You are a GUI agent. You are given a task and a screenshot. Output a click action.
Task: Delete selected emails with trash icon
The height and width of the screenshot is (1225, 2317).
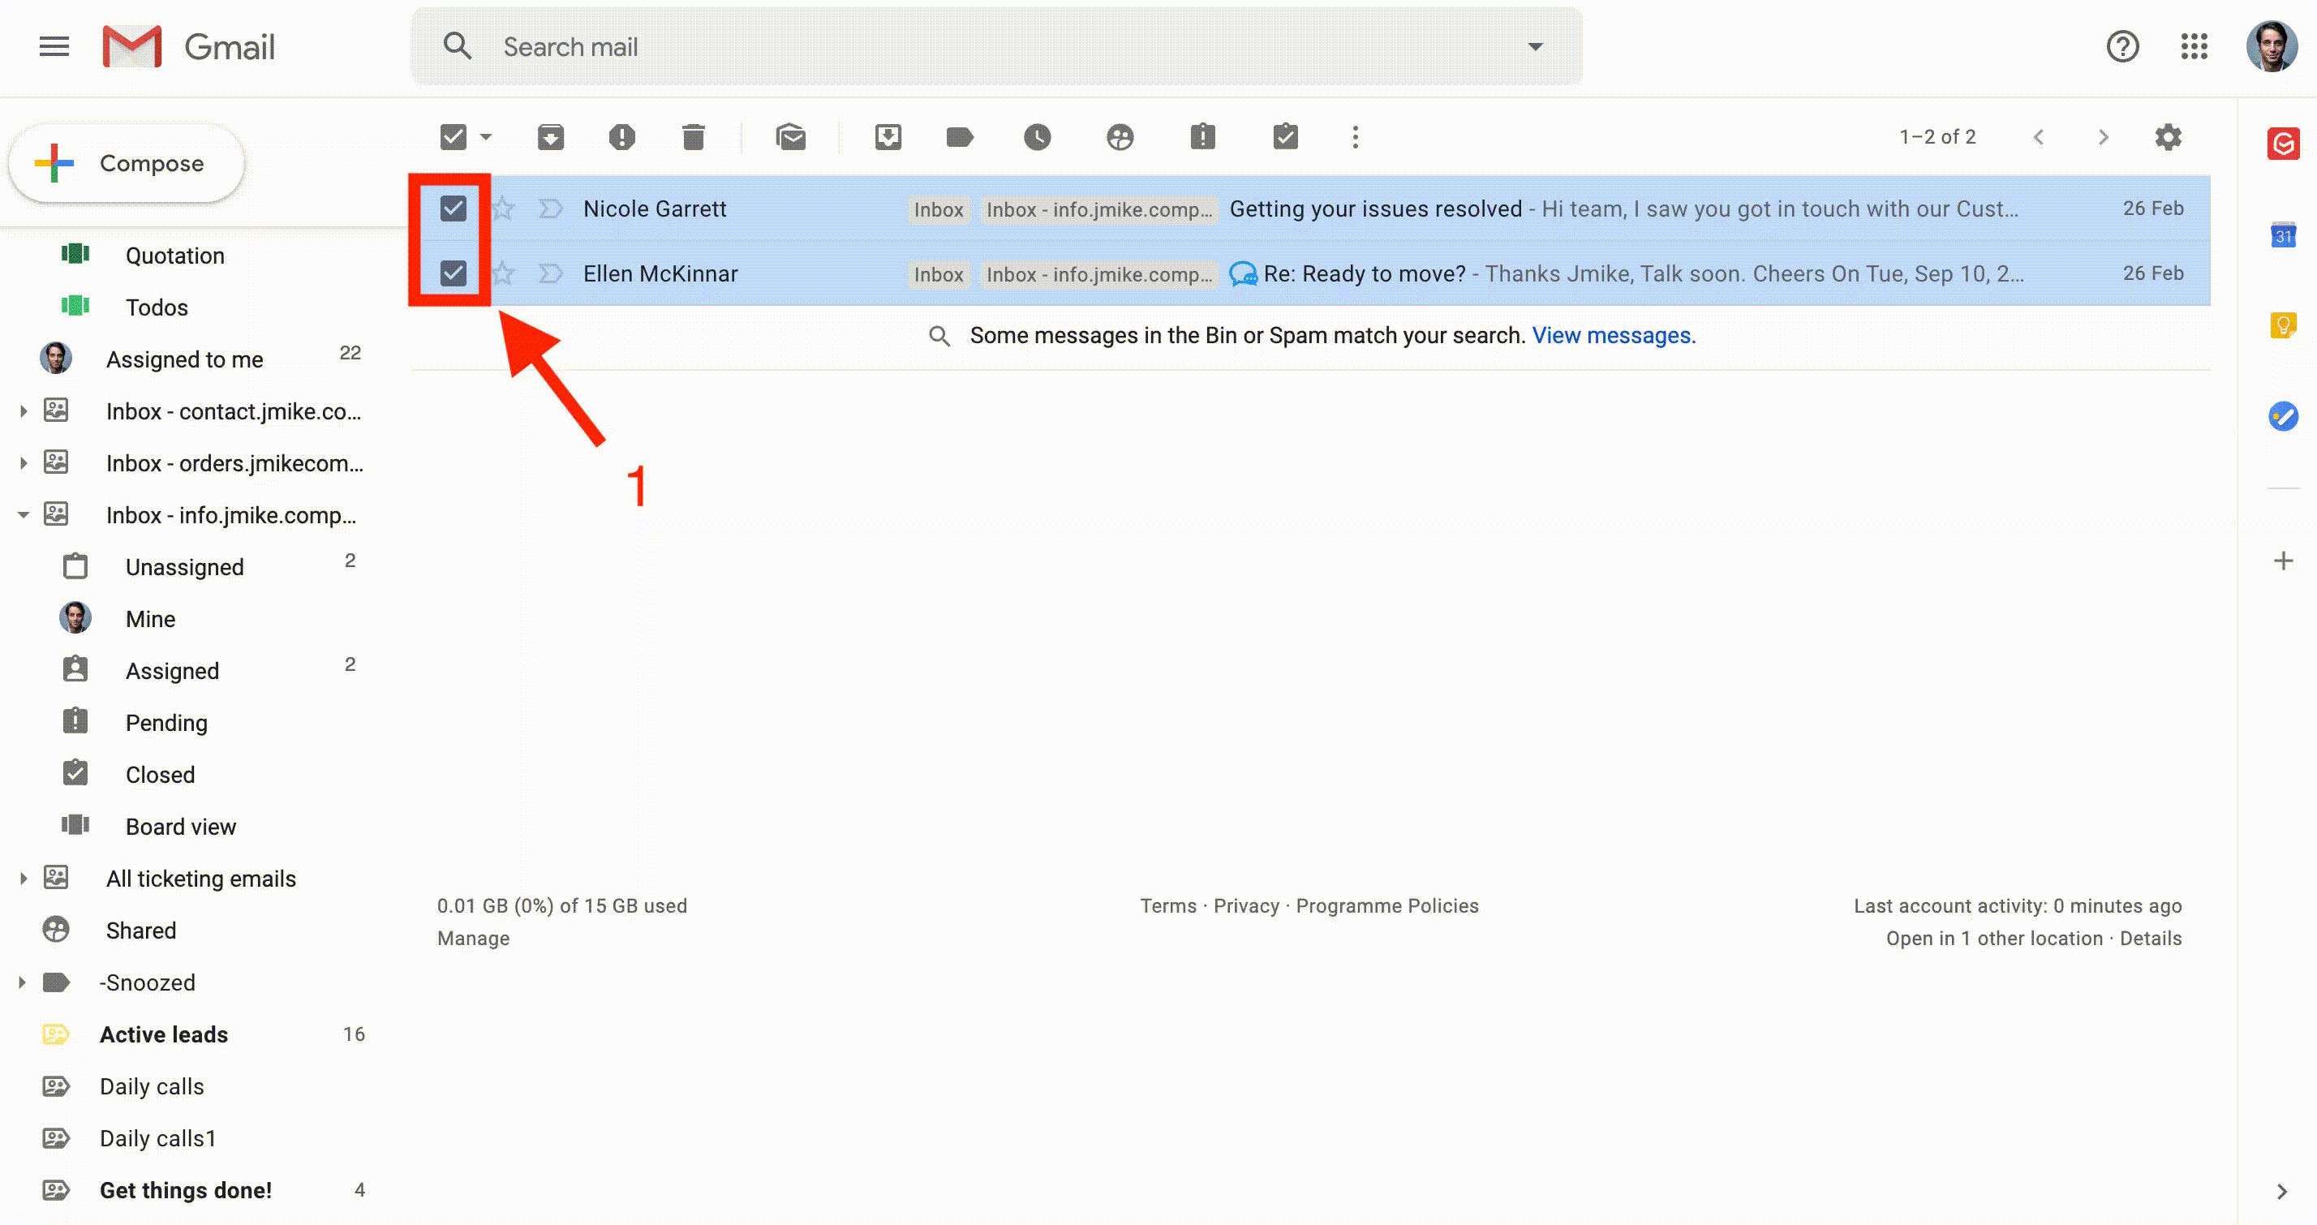pyautogui.click(x=694, y=137)
